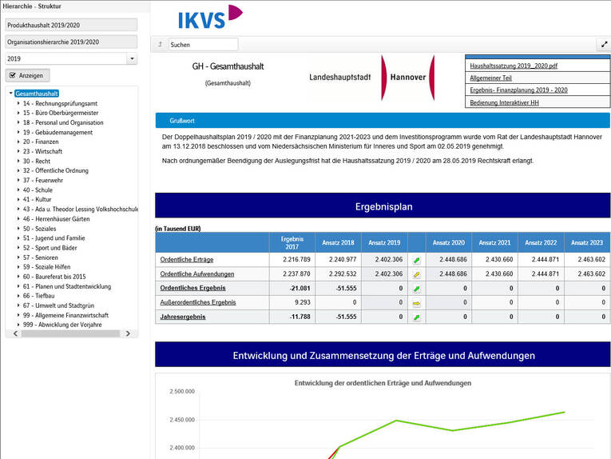Select Organisationshierarchie 2019/2020 hierarchy

pyautogui.click(x=73, y=42)
